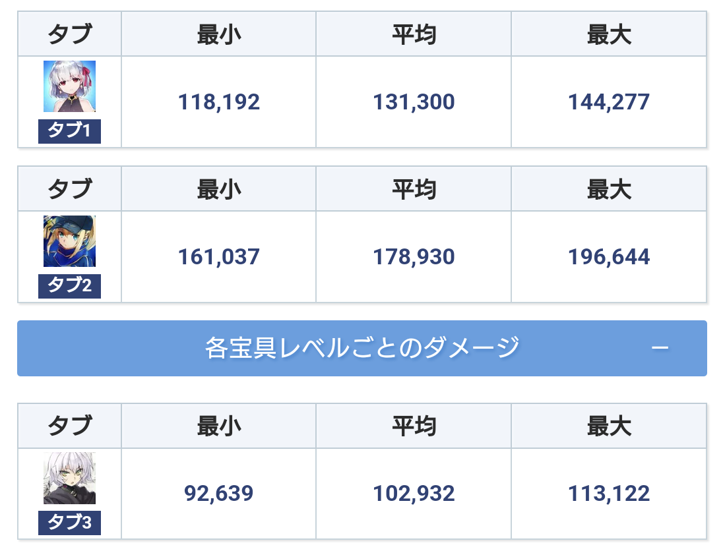Click the average damage value 178,930
723x551 pixels.
point(414,257)
